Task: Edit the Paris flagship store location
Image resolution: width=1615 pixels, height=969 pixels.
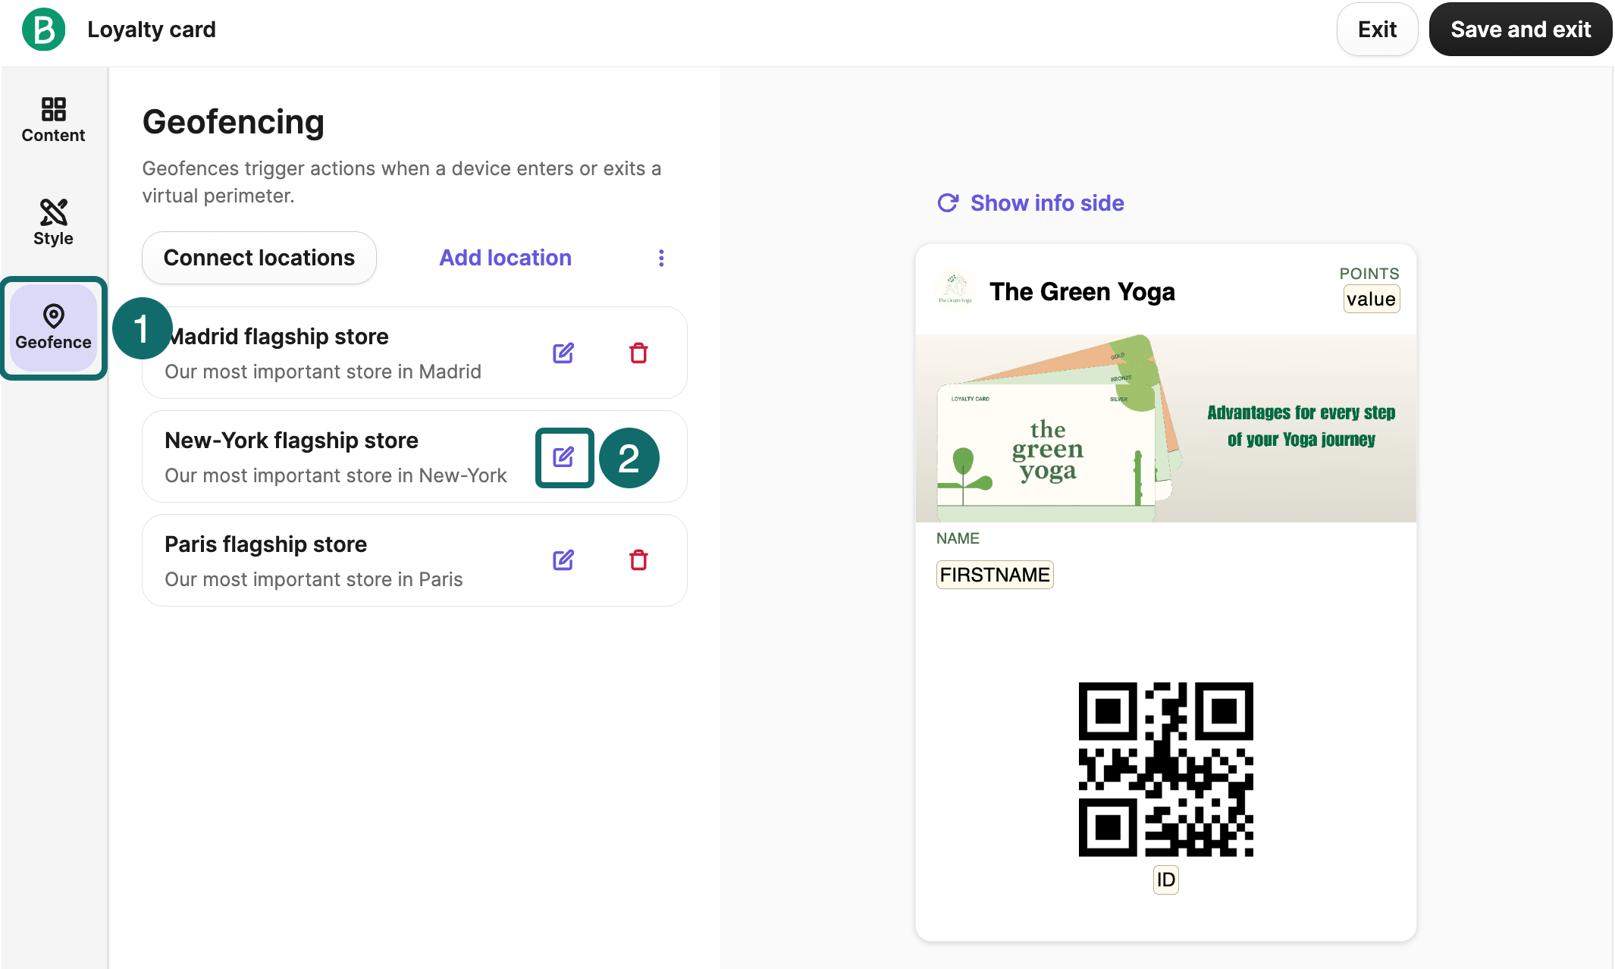Action: click(x=563, y=560)
